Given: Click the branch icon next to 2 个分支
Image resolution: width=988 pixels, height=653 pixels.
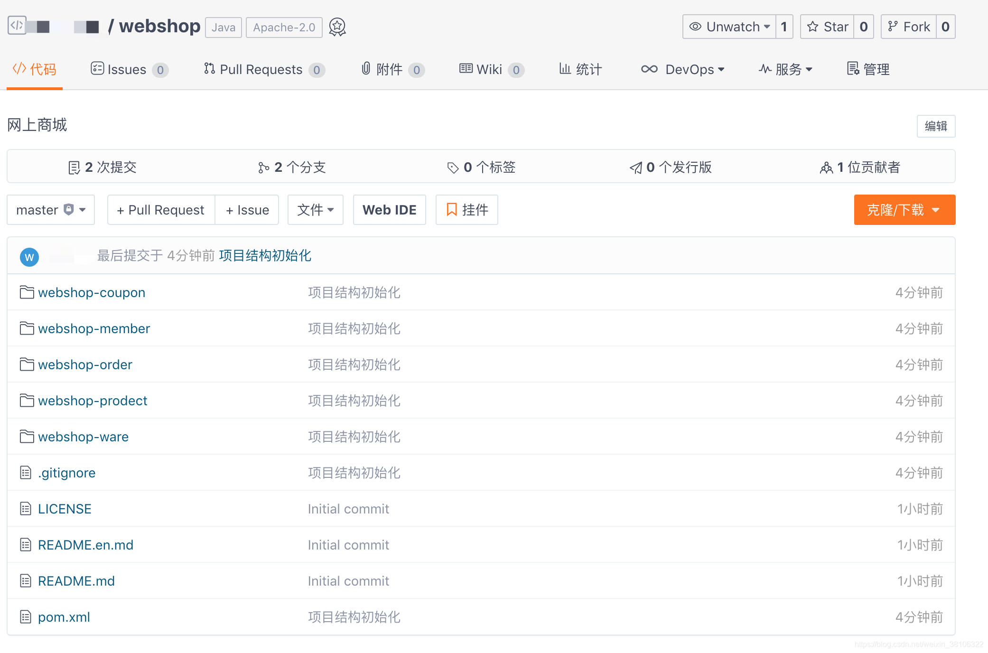Looking at the screenshot, I should pyautogui.click(x=263, y=168).
